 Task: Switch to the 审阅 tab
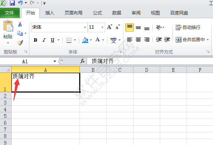tap(136, 13)
